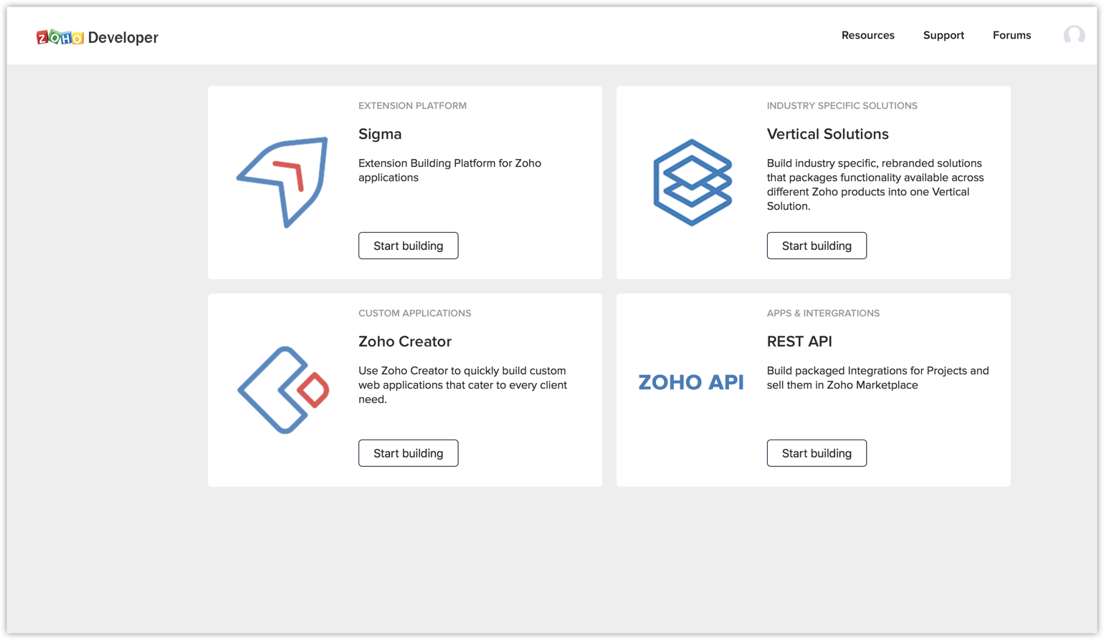
Task: Click the 'Build packaged Integrations' description
Action: tap(877, 378)
